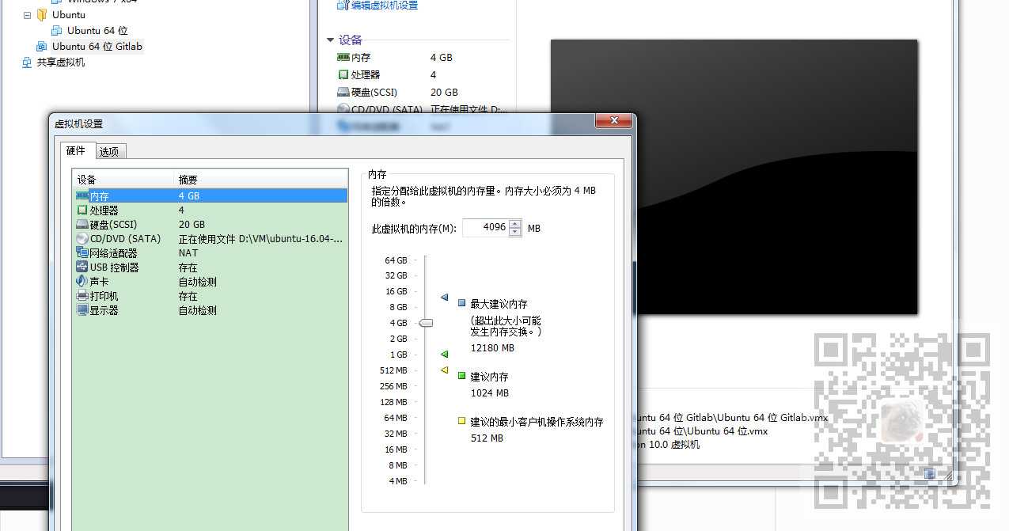Screen dimensions: 1009x531
Task: Click the 自动检测 summary of 声卡
Action: pyautogui.click(x=198, y=281)
